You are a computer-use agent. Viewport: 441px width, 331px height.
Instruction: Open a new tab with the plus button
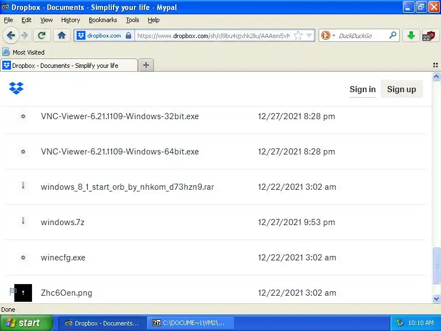146,65
